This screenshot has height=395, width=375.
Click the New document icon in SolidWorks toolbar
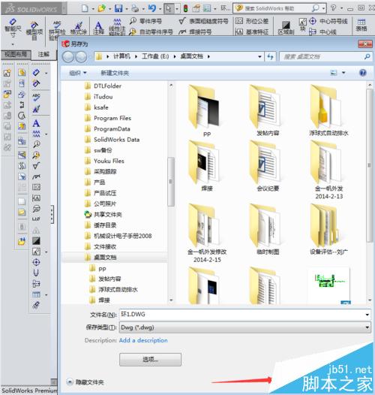pos(85,8)
